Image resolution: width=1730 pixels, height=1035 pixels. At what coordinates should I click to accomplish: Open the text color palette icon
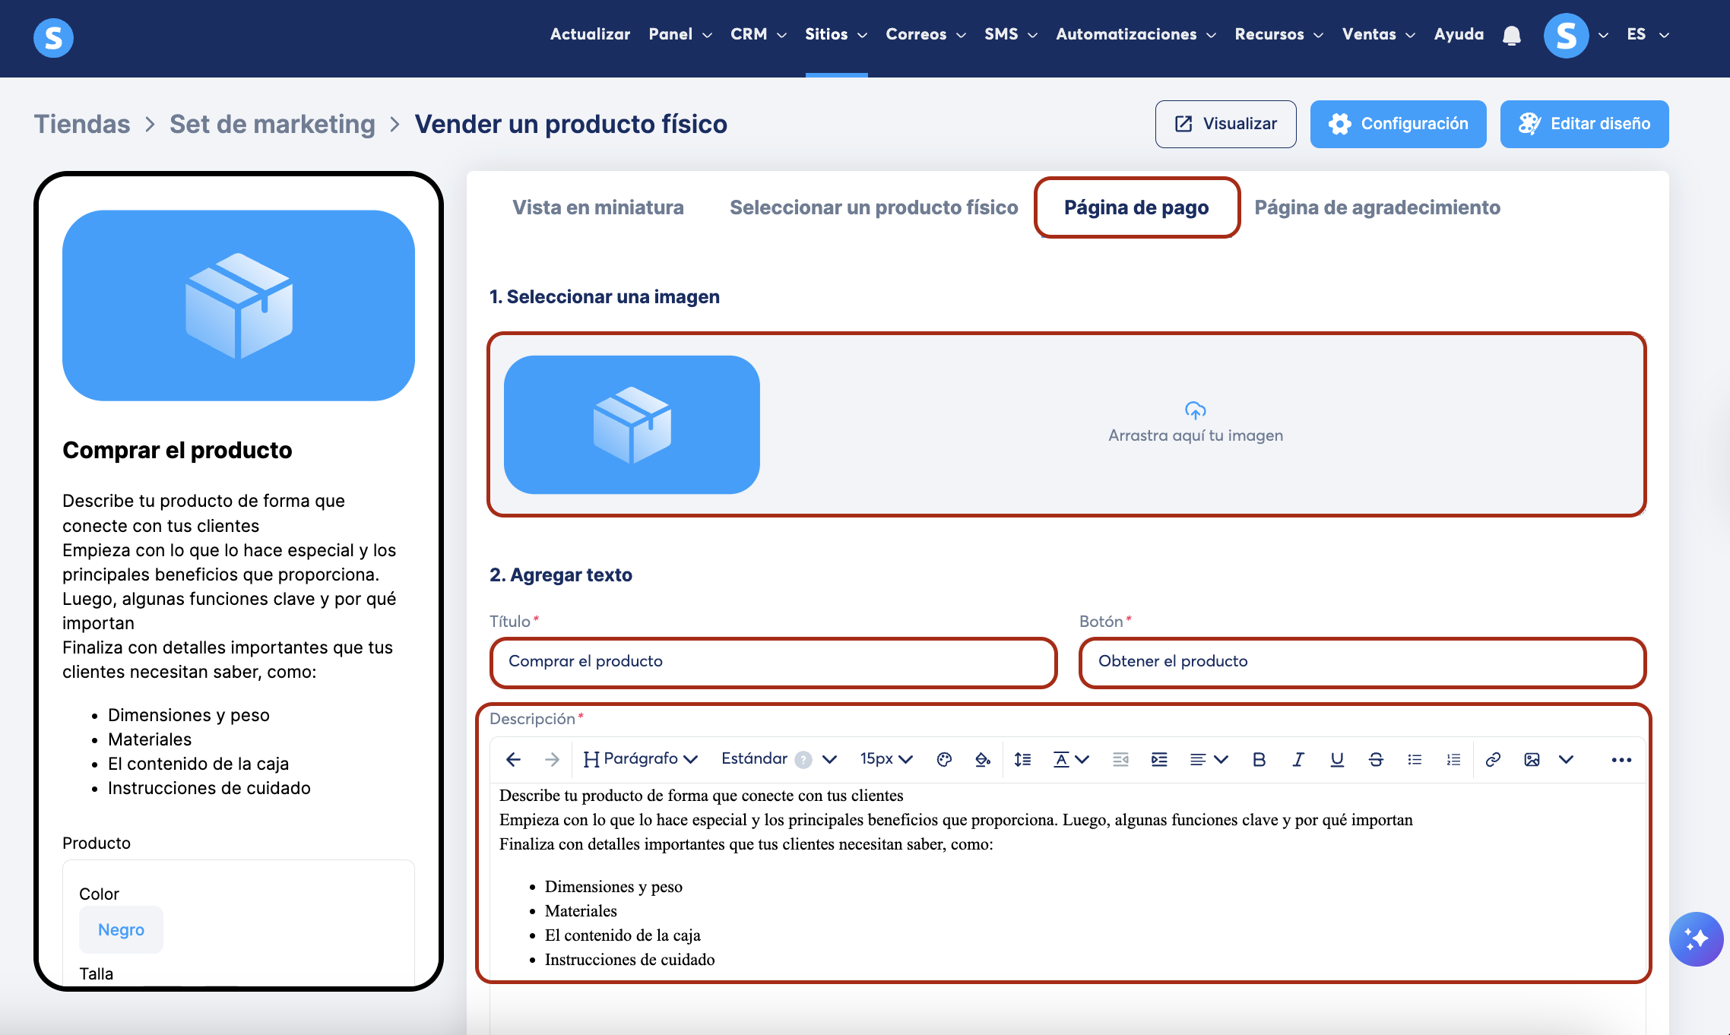(x=944, y=759)
